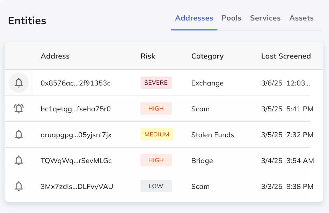Click the SEVERE risk badge
Screen dimensions: 329x213
click(x=156, y=83)
